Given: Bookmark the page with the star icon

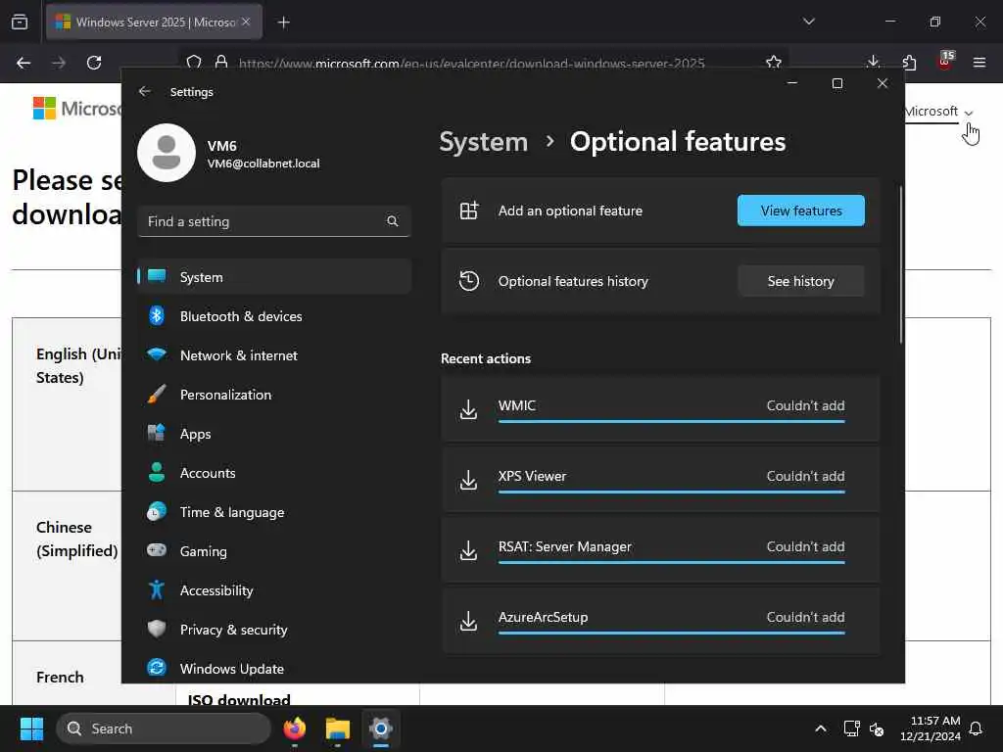Looking at the screenshot, I should [x=774, y=63].
